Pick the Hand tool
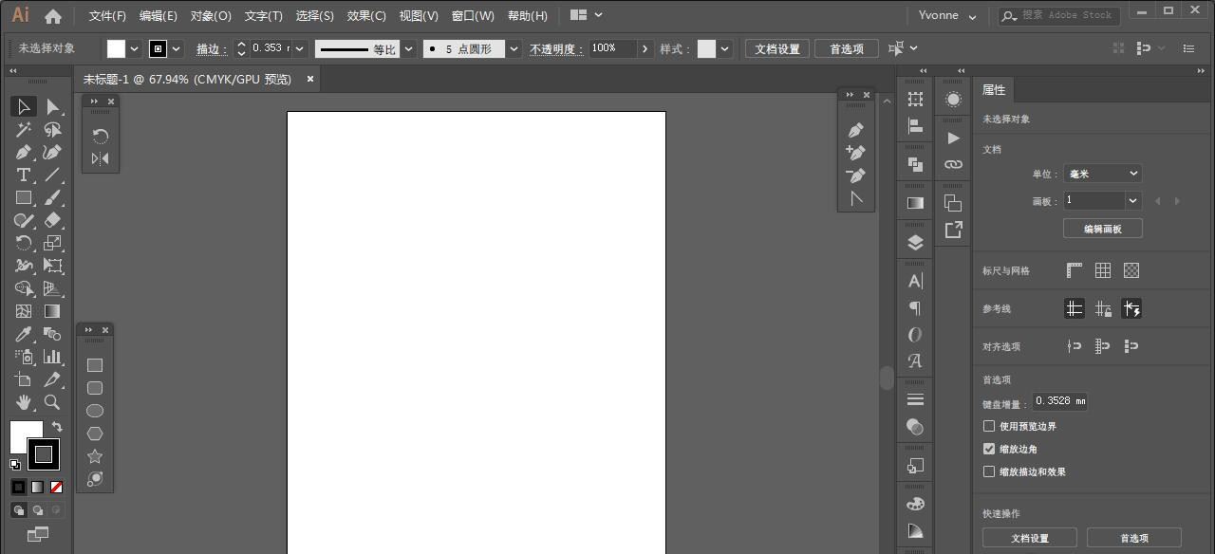 point(23,402)
